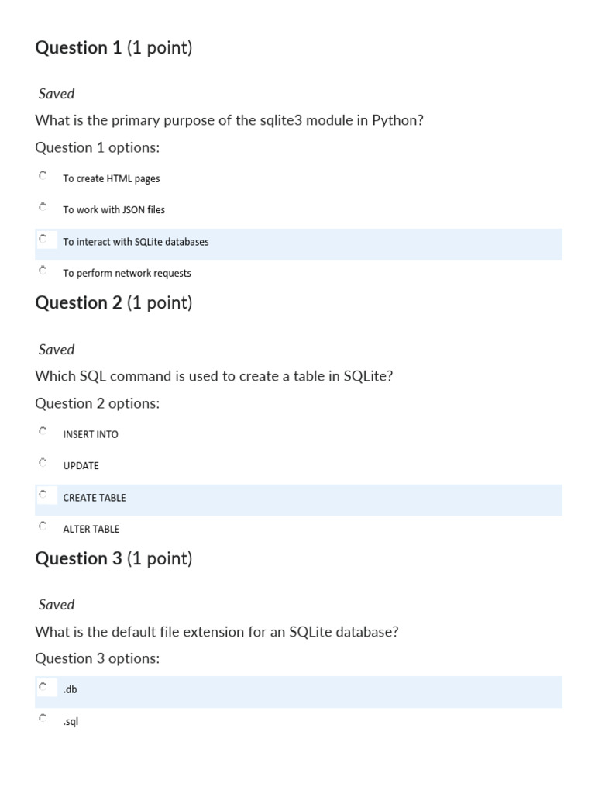Click the 'To create HTML pages' answer text
The image size is (595, 794).
click(x=112, y=179)
